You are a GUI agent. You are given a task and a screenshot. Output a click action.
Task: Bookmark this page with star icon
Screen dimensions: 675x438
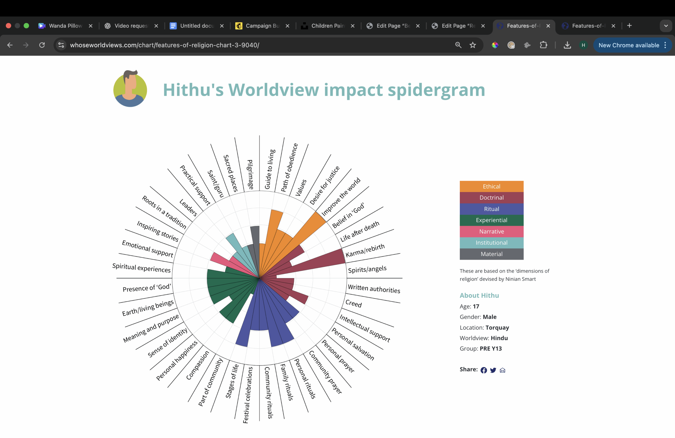472,45
